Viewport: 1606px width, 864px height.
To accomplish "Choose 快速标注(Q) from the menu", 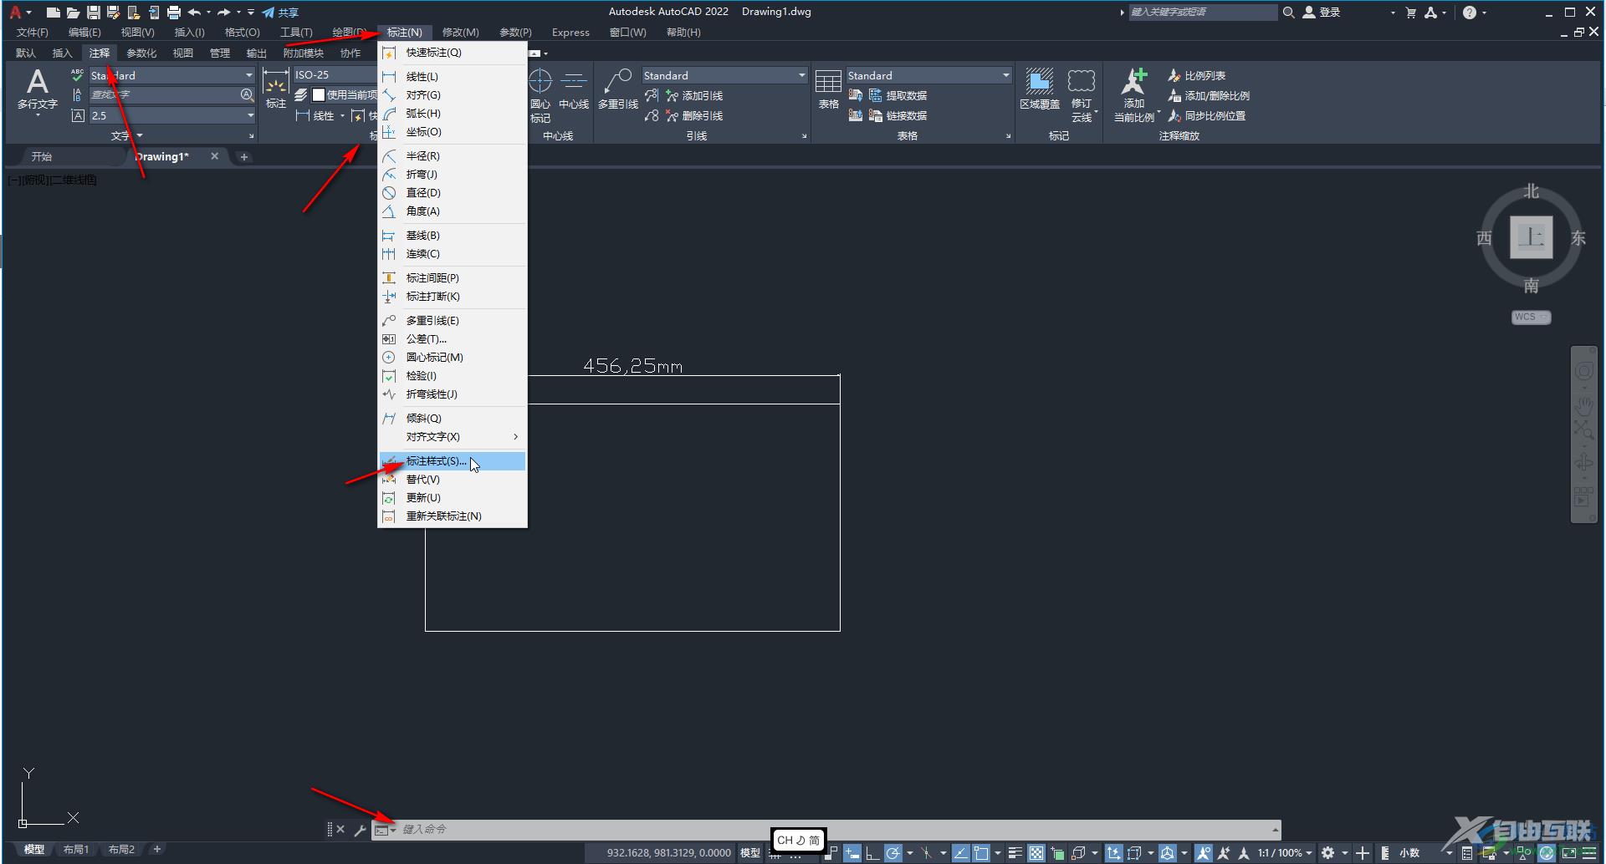I will coord(453,53).
